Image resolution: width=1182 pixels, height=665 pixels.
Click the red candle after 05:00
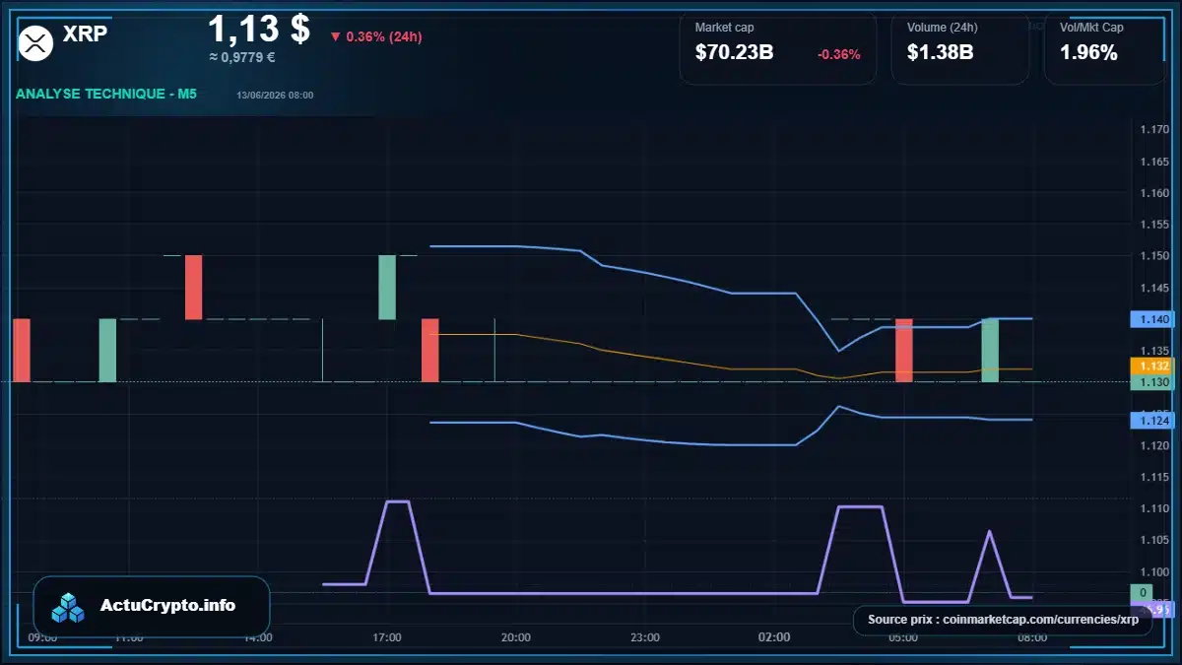(x=903, y=351)
